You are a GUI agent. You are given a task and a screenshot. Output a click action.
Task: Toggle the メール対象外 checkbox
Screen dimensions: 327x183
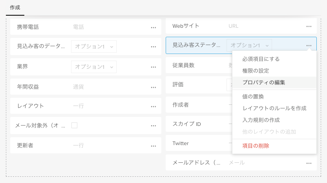(x=74, y=126)
